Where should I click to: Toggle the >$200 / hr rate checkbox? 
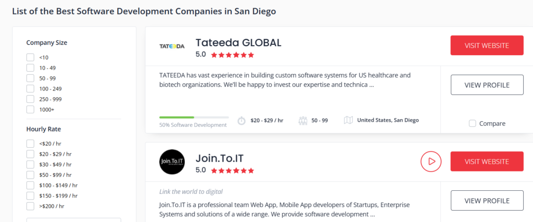31,206
